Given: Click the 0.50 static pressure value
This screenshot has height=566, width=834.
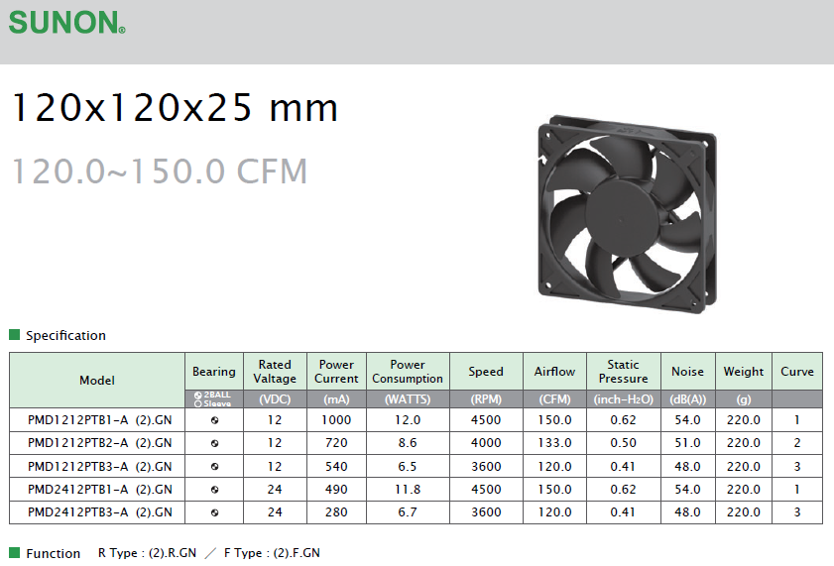Looking at the screenshot, I should click(624, 443).
